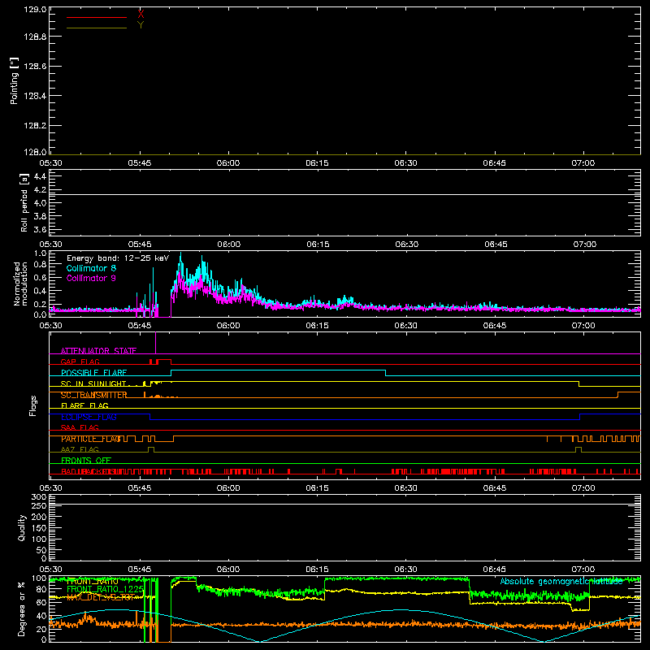Click the 129.0 tick on Pointing axis
The image size is (650, 650).
coord(35,10)
